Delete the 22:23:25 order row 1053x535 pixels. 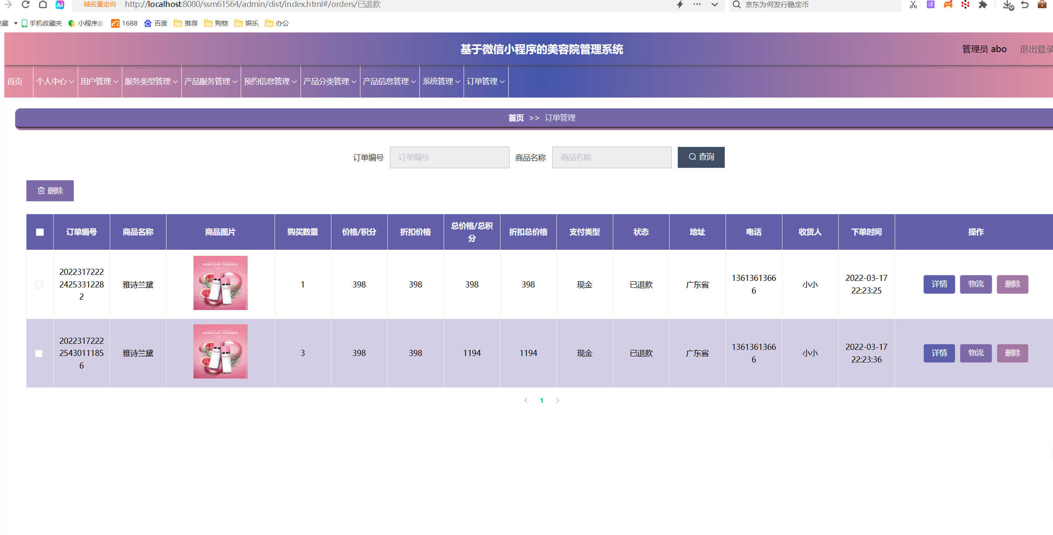pyautogui.click(x=1012, y=284)
